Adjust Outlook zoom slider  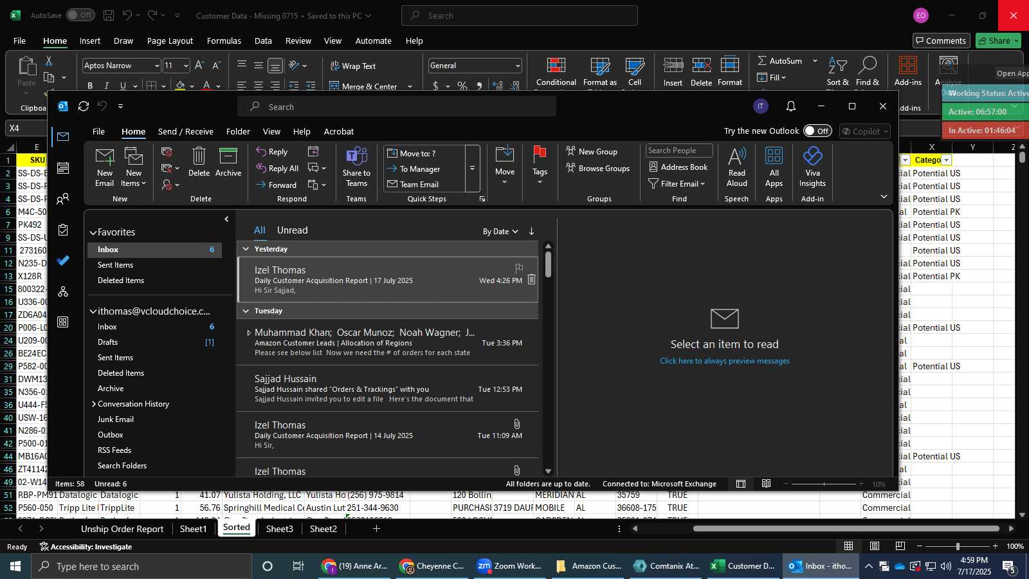824,484
